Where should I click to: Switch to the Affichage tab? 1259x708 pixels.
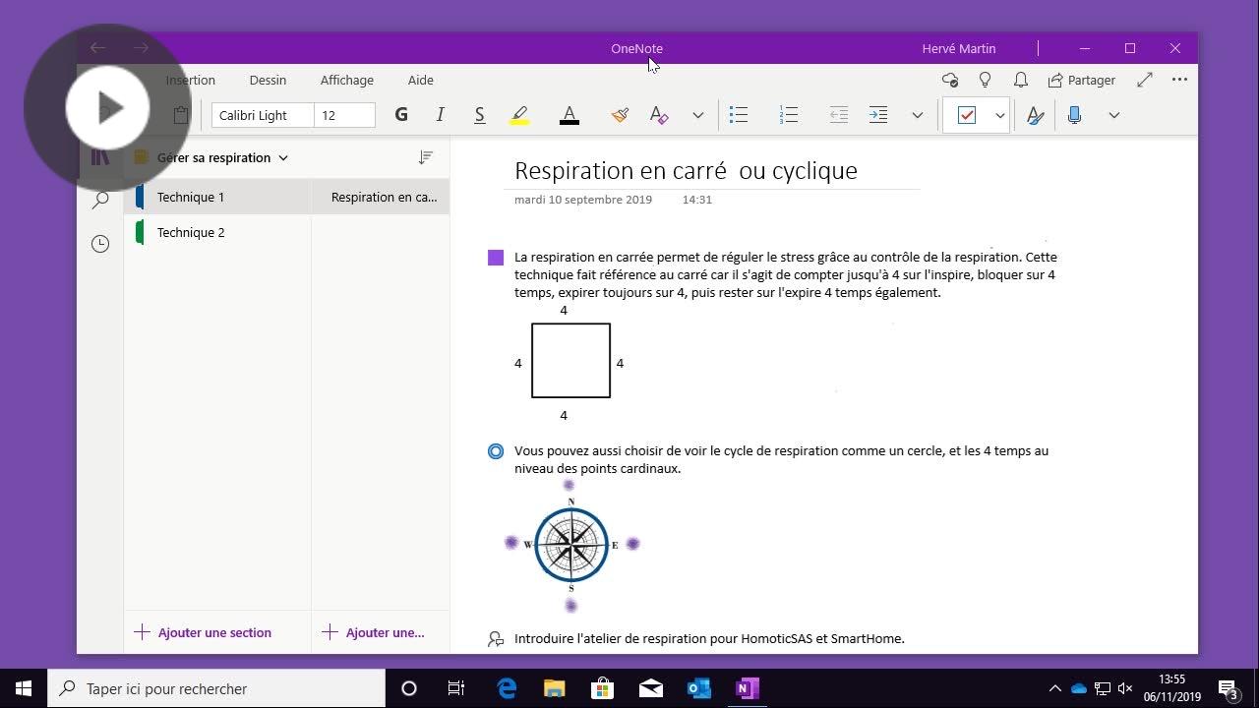click(x=346, y=80)
